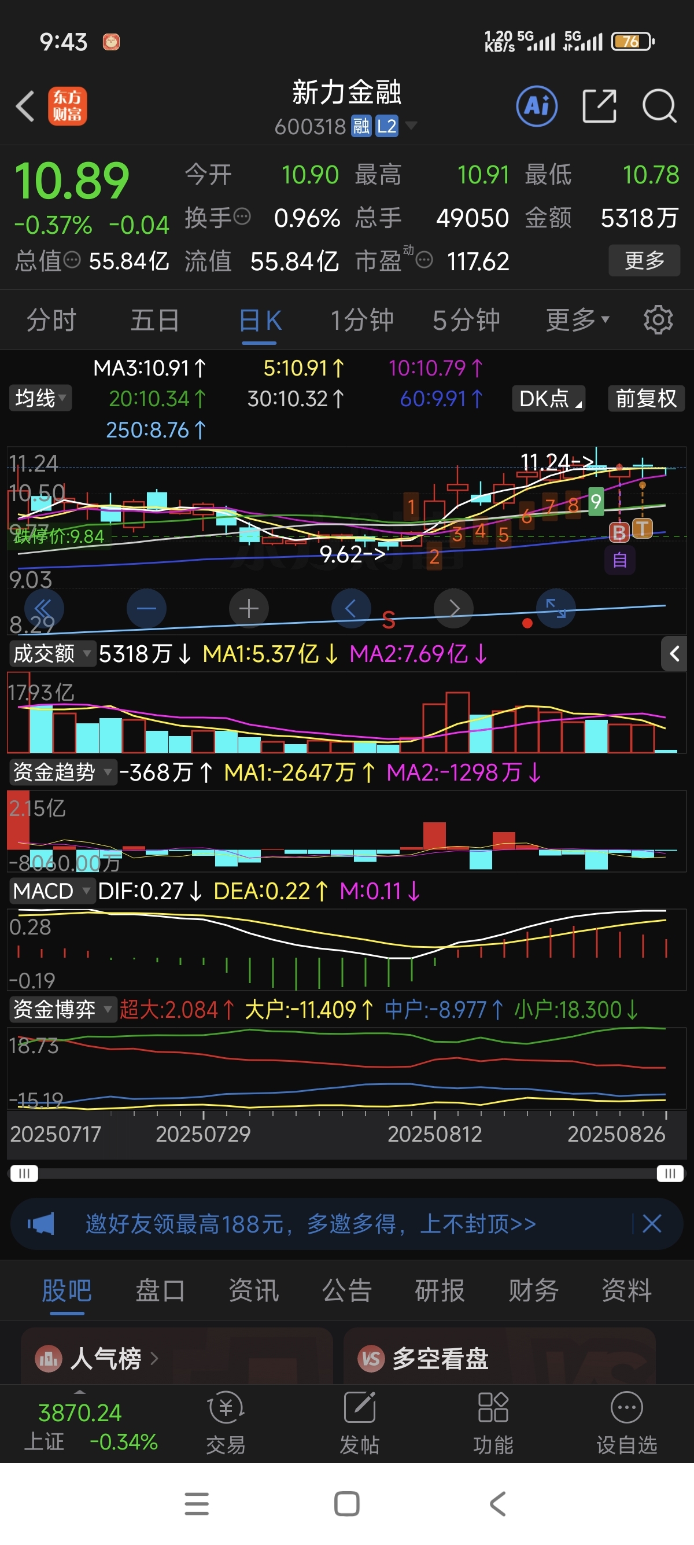Switch to 1分钟 chart tab
The height and width of the screenshot is (1545, 694).
(362, 319)
